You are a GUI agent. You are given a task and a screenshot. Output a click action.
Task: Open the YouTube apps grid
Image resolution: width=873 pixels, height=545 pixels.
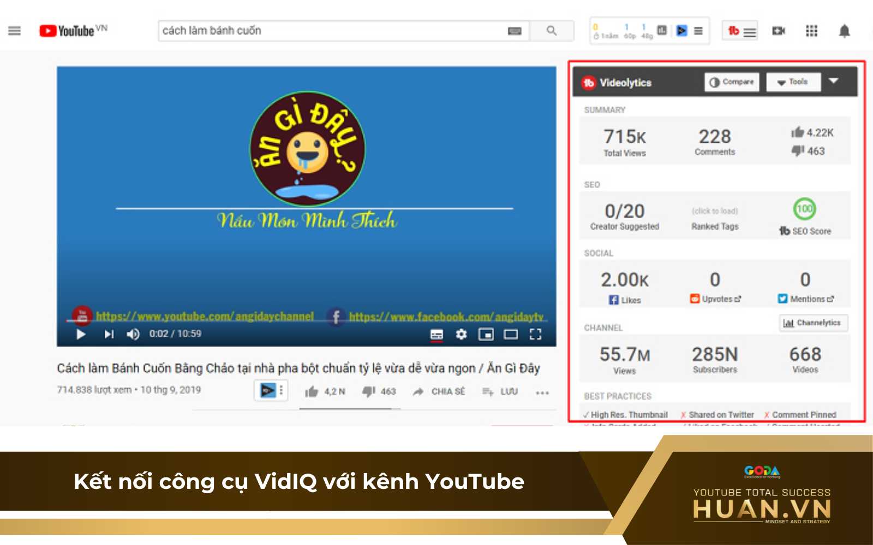[812, 31]
